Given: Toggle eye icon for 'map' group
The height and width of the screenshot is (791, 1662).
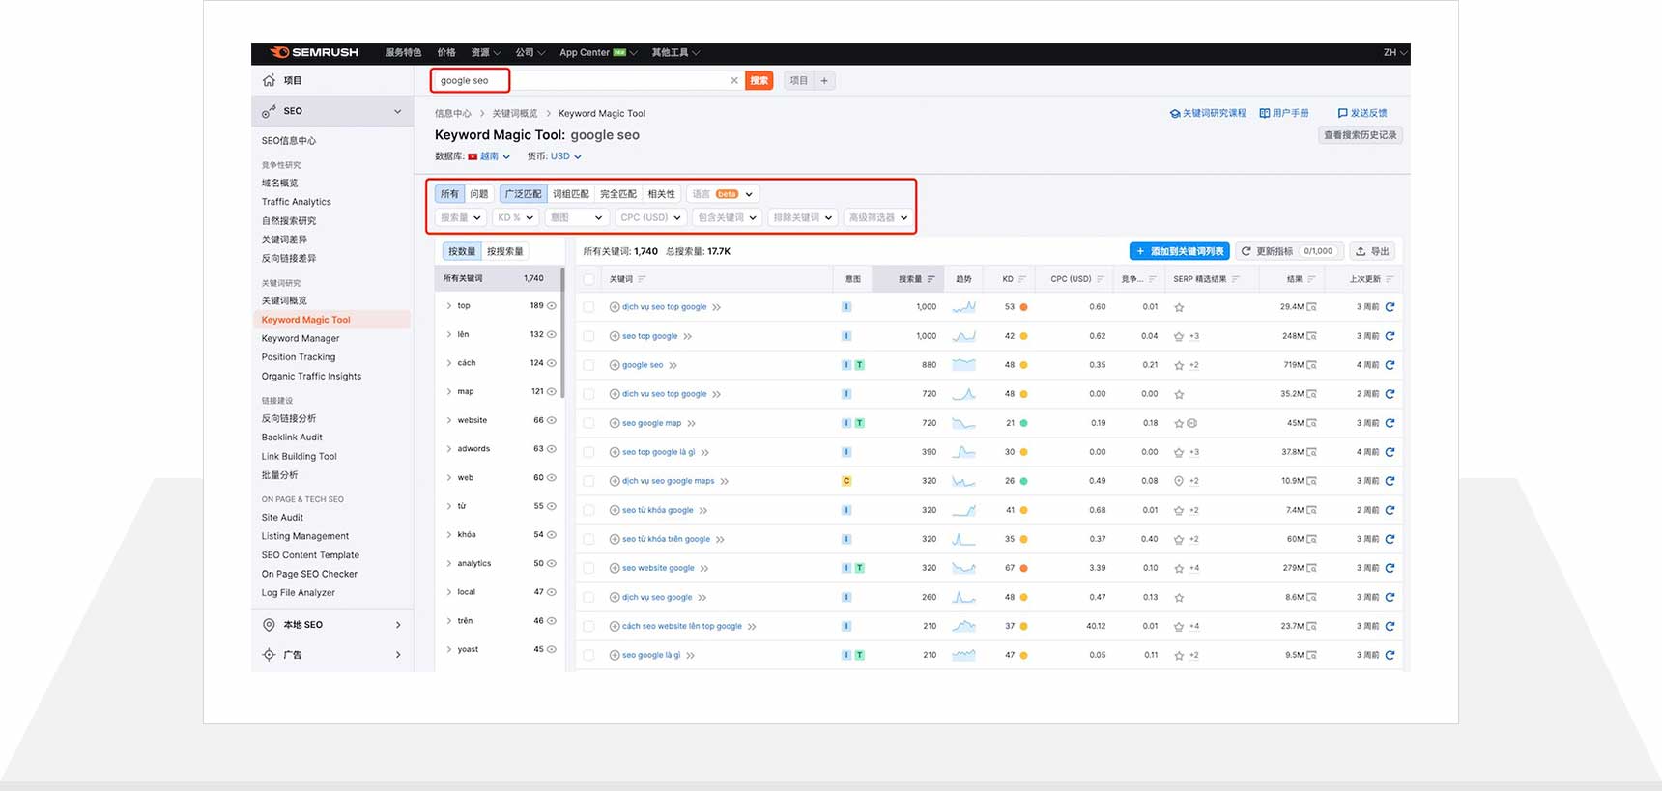Looking at the screenshot, I should tap(552, 392).
